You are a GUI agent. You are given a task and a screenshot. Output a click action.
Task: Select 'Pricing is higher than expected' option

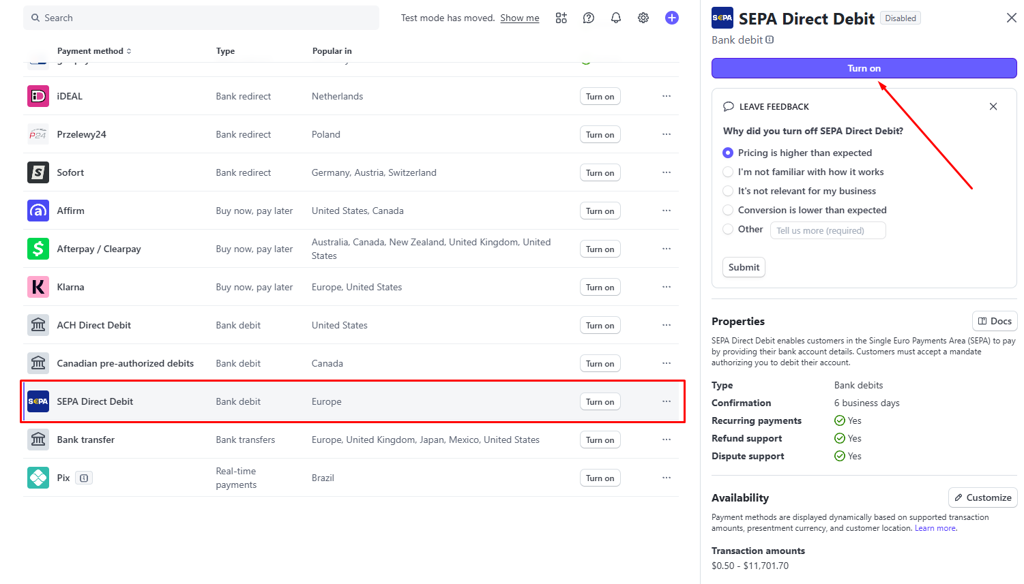click(728, 153)
